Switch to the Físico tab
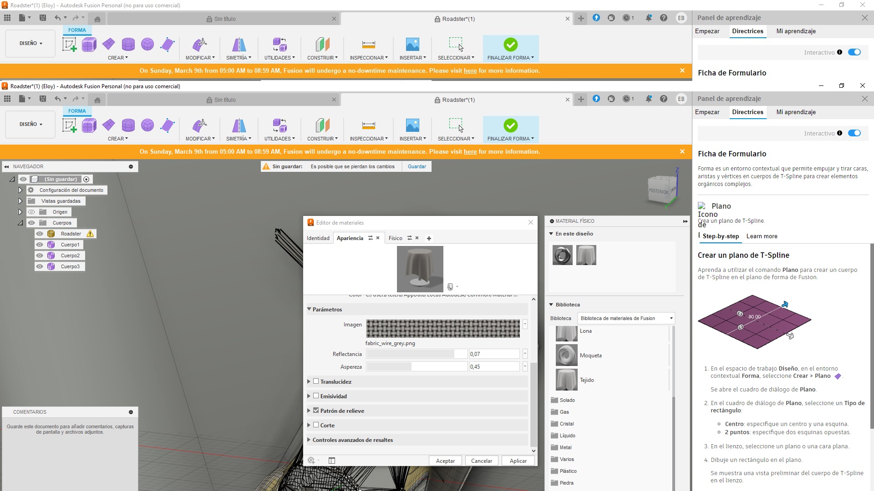Image resolution: width=874 pixels, height=491 pixels. (x=395, y=238)
